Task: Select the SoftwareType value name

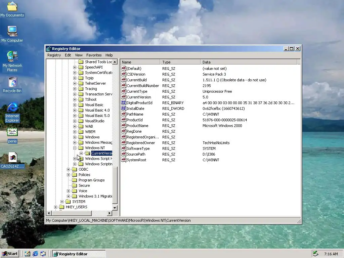Action: 138,148
